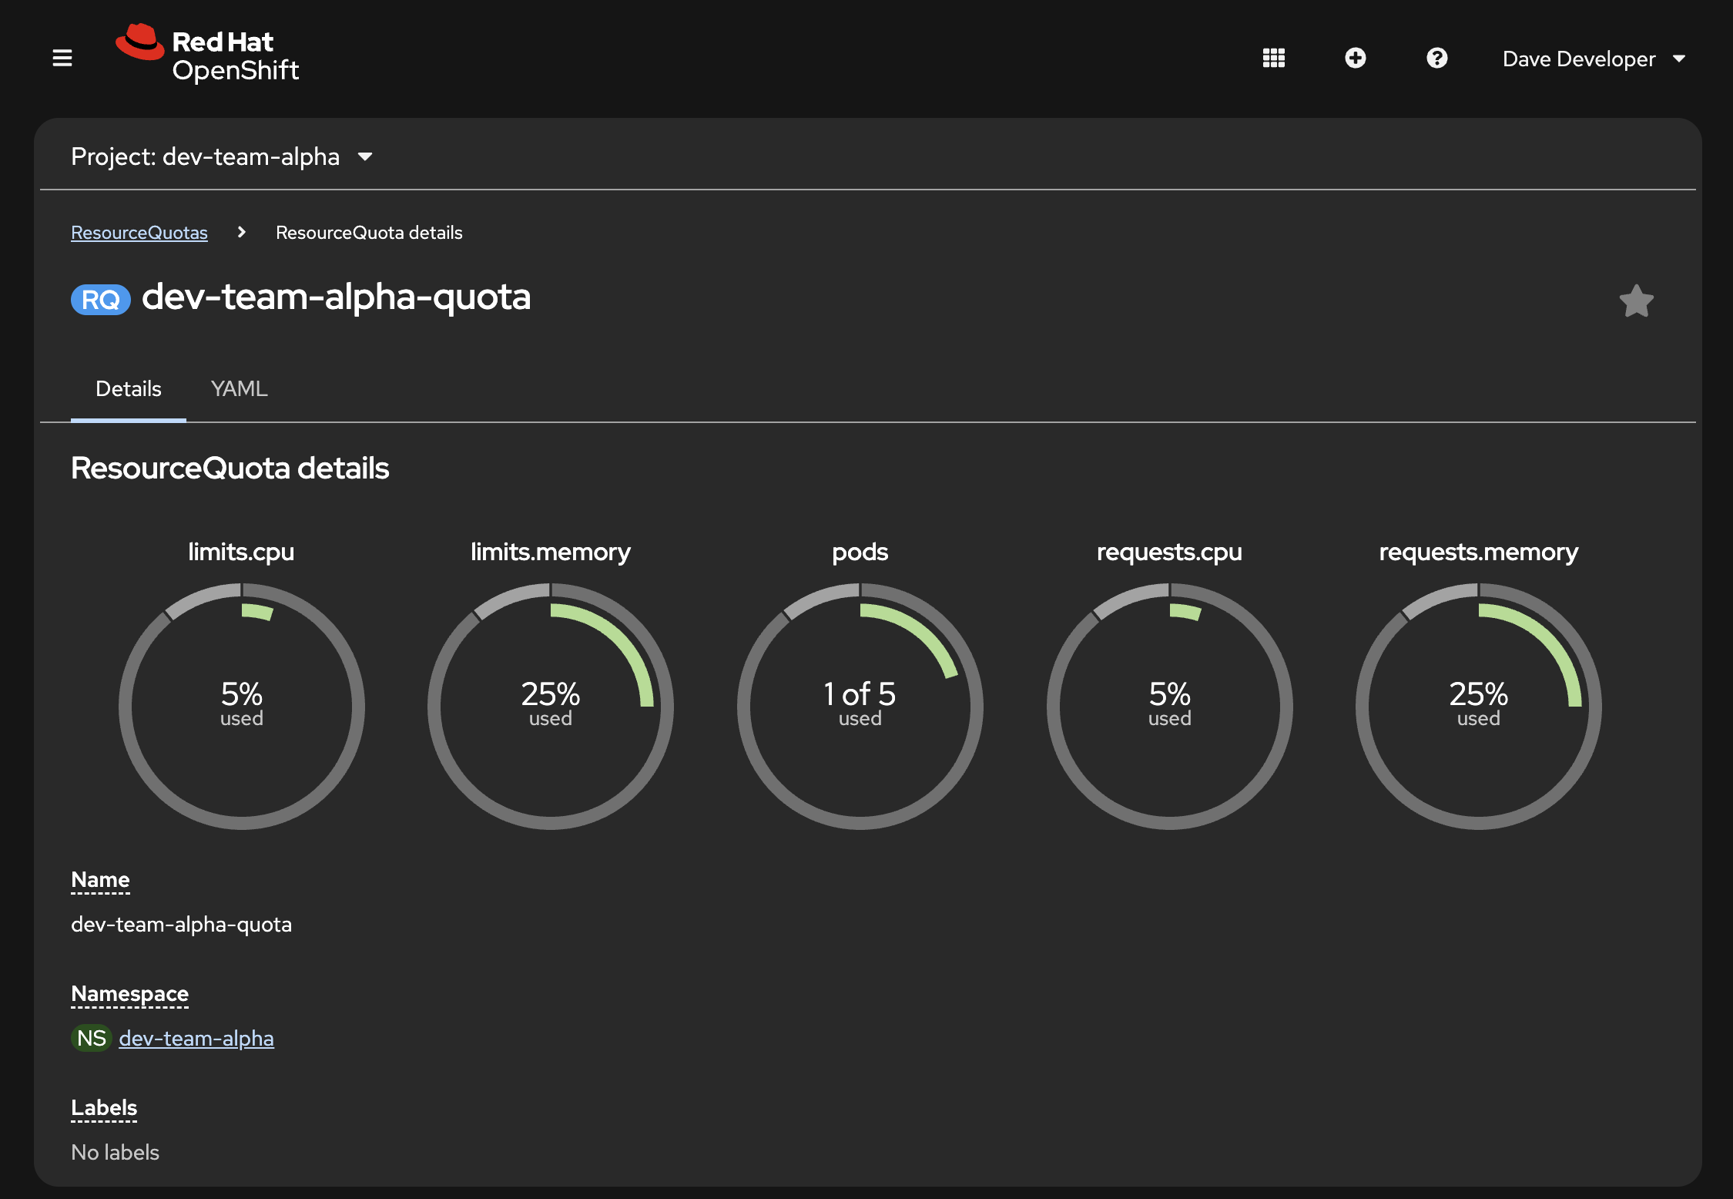Select the Details tab
This screenshot has width=1733, height=1199.
[x=129, y=389]
